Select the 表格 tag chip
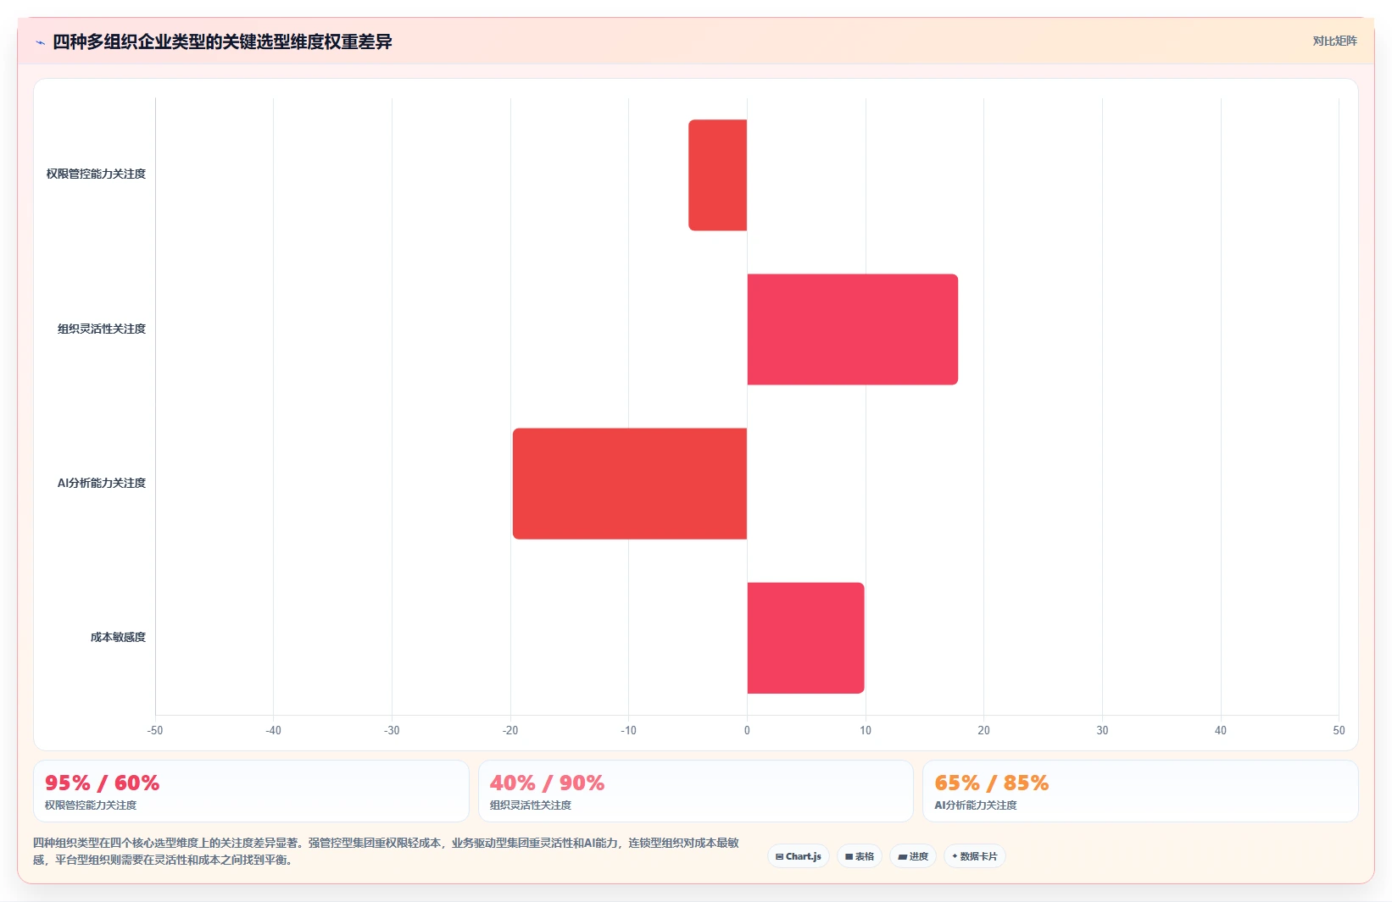 [x=860, y=856]
